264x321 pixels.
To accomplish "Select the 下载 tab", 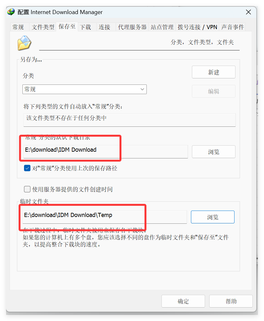I will coord(86,27).
